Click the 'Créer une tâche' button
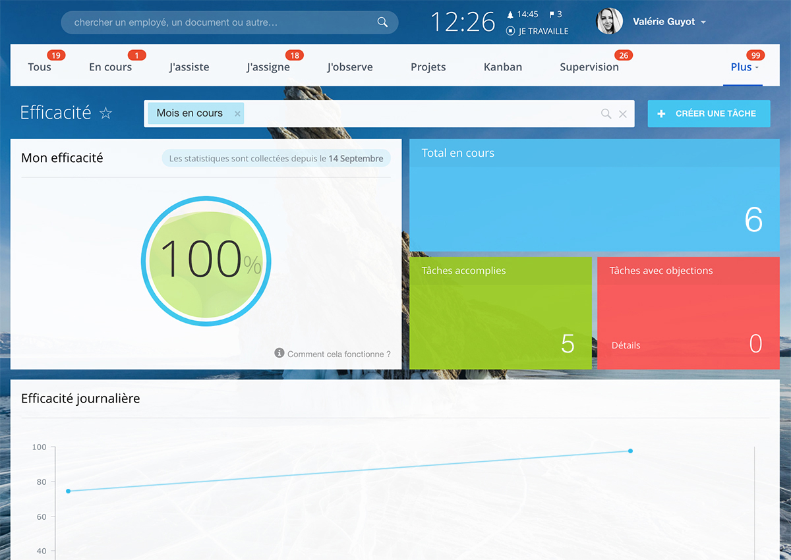Viewport: 791px width, 560px height. [709, 113]
